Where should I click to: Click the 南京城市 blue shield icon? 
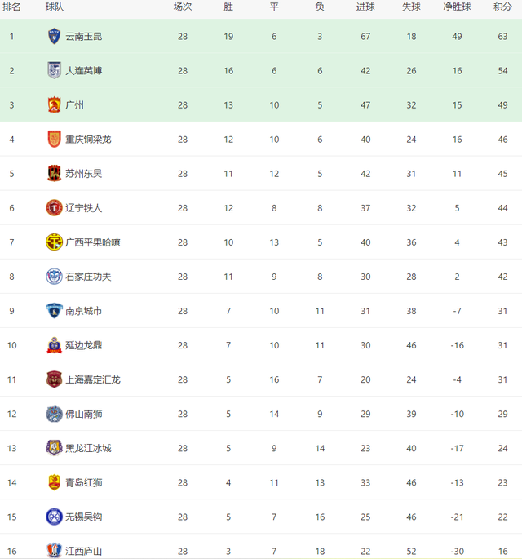54,311
